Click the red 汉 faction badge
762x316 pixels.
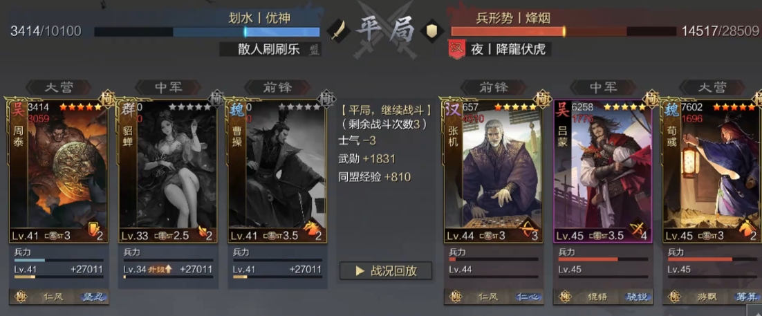(456, 49)
